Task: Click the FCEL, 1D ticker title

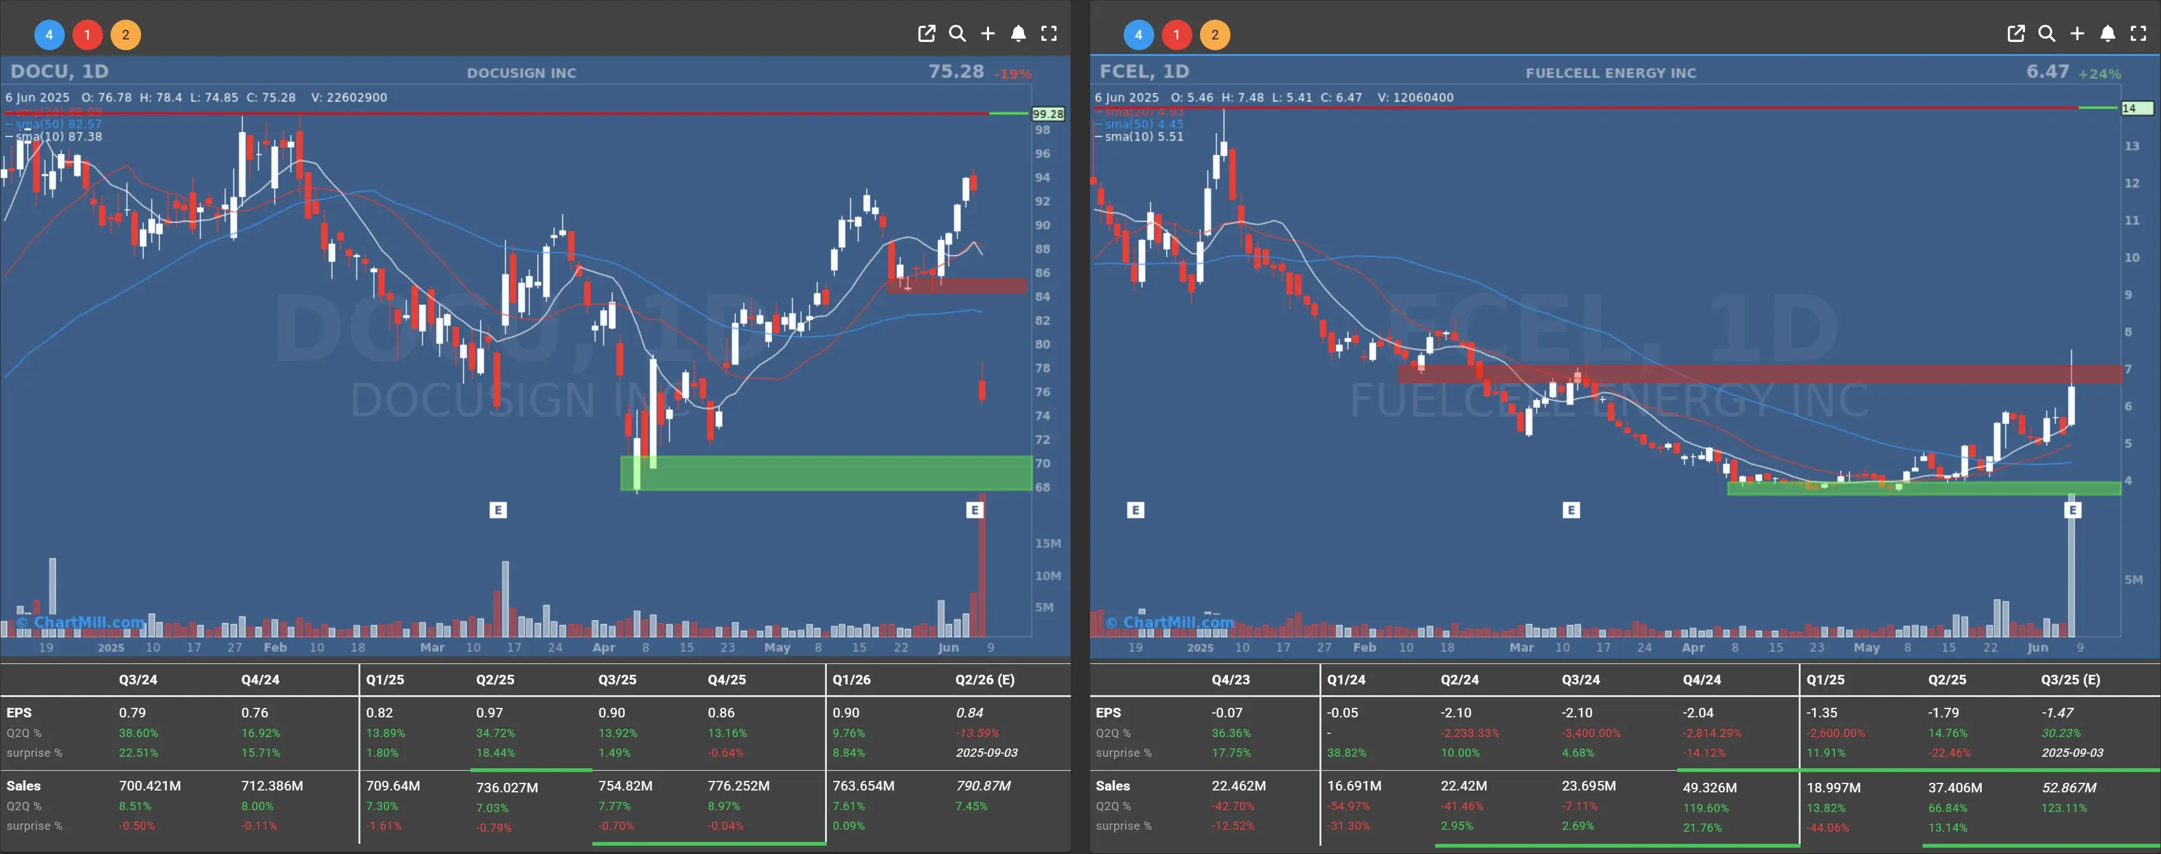Action: point(1144,71)
